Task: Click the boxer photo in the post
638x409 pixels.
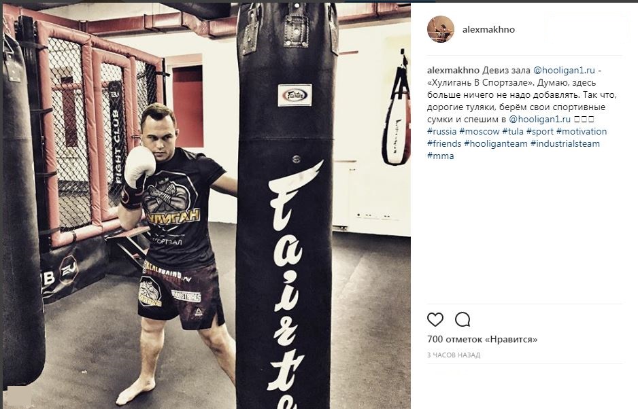Action: tap(205, 205)
